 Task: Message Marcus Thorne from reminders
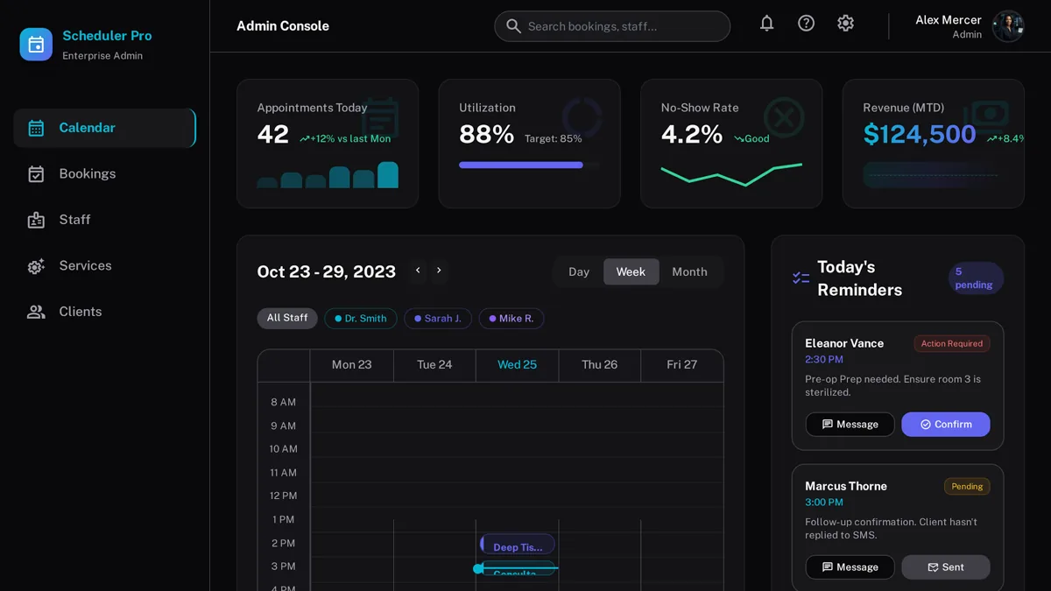[x=850, y=567]
